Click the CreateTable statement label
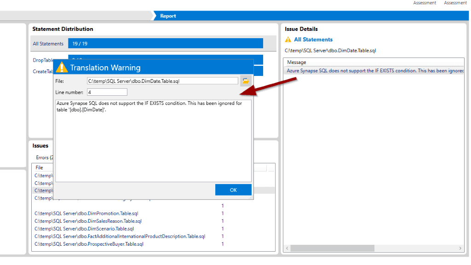471x265 pixels. (x=43, y=71)
